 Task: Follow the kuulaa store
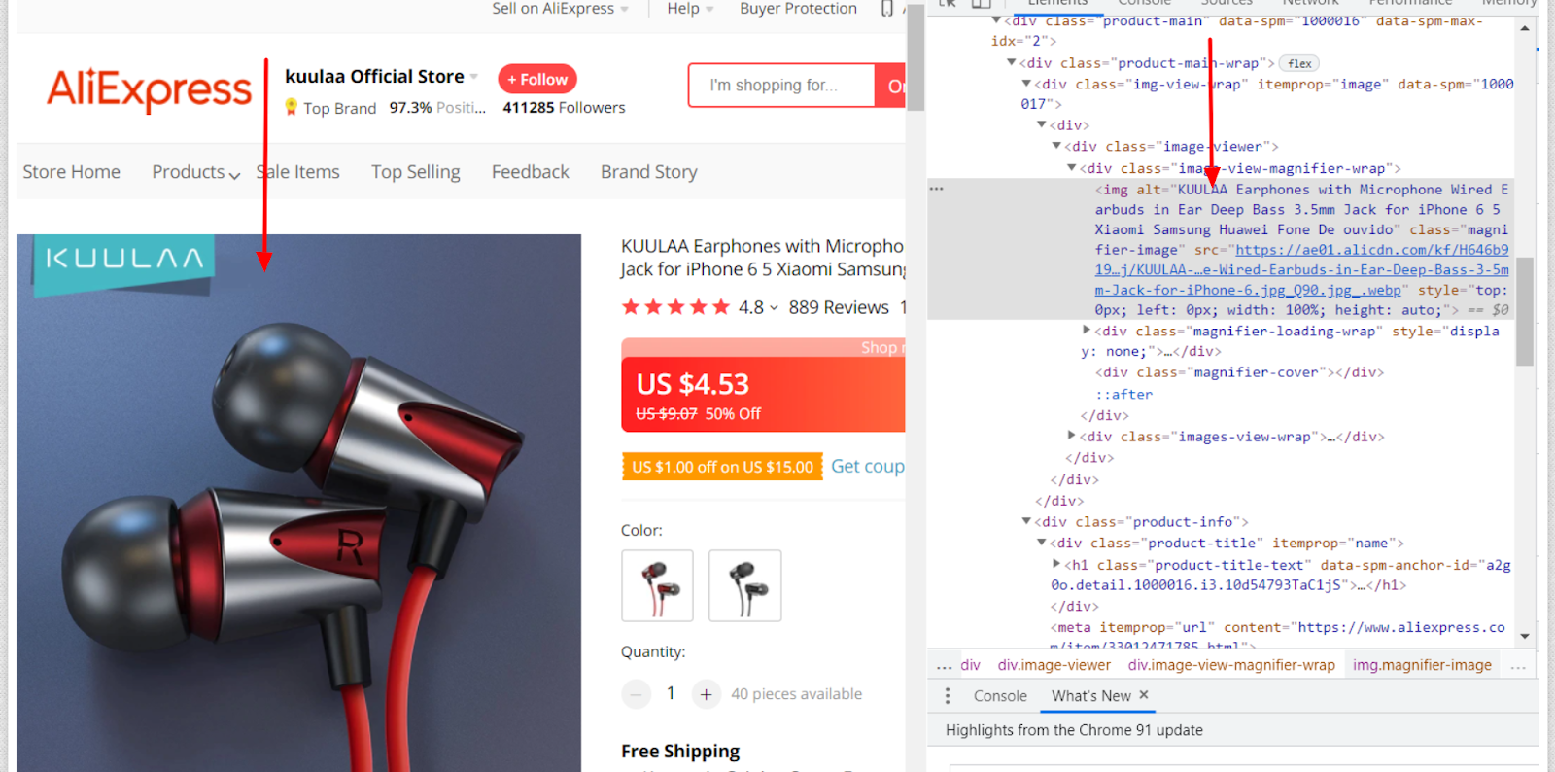(537, 79)
